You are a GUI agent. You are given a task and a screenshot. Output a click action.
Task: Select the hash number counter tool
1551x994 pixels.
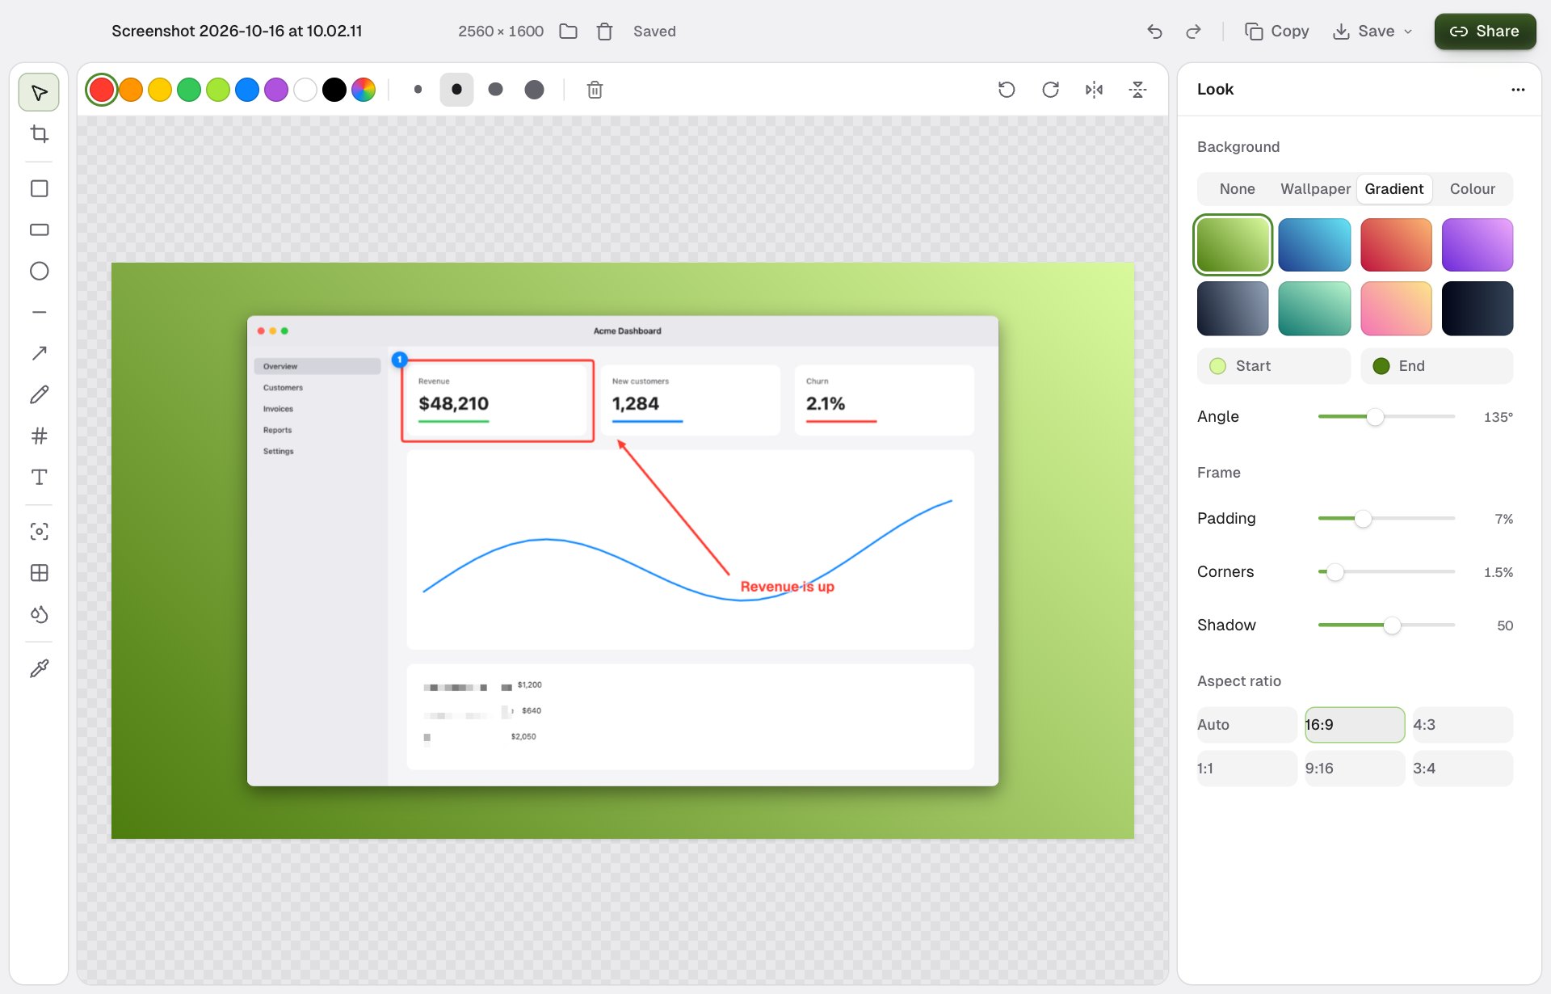39,436
